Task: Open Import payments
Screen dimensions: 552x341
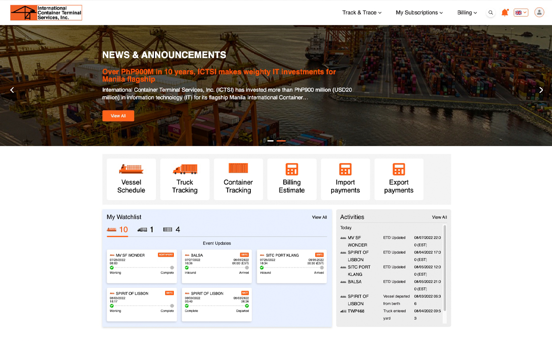Action: coord(345,178)
